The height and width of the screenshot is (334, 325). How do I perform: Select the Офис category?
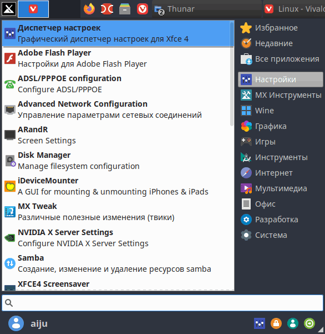pyautogui.click(x=281, y=204)
